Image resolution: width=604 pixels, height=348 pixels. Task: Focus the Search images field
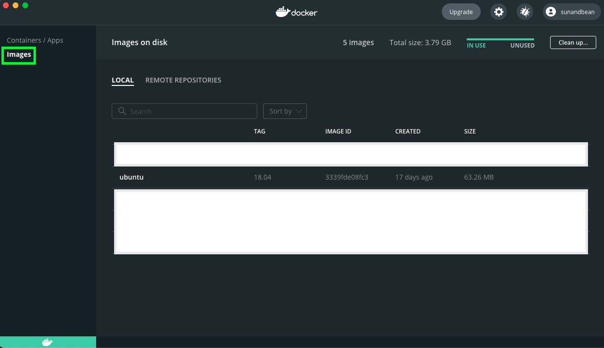click(x=185, y=111)
